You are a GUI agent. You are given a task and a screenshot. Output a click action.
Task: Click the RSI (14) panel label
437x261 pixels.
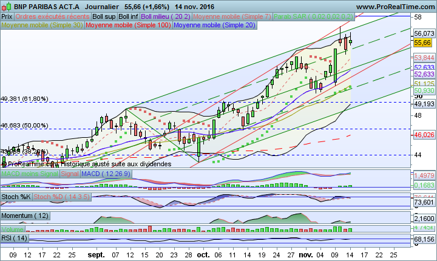click(x=15, y=239)
